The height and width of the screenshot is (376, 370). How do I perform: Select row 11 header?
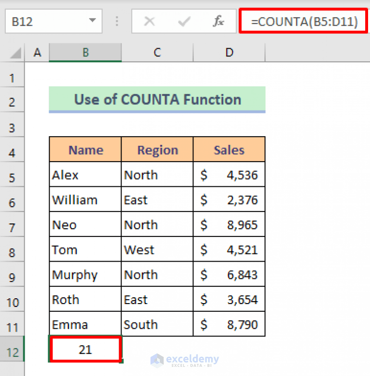[12, 324]
